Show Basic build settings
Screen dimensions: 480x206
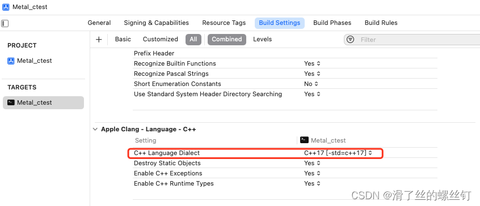[x=123, y=40]
